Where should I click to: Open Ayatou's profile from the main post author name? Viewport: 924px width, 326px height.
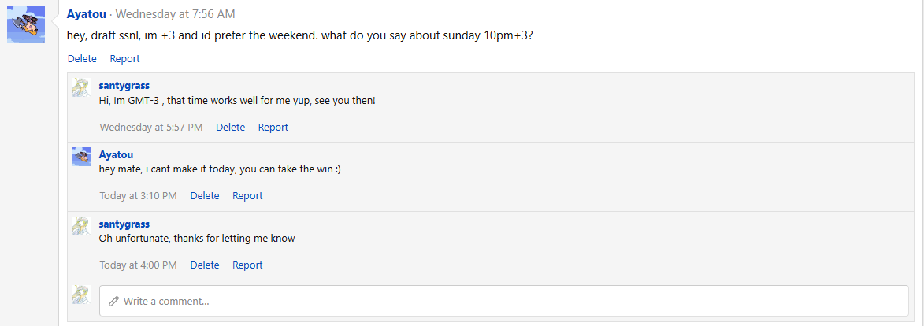87,14
